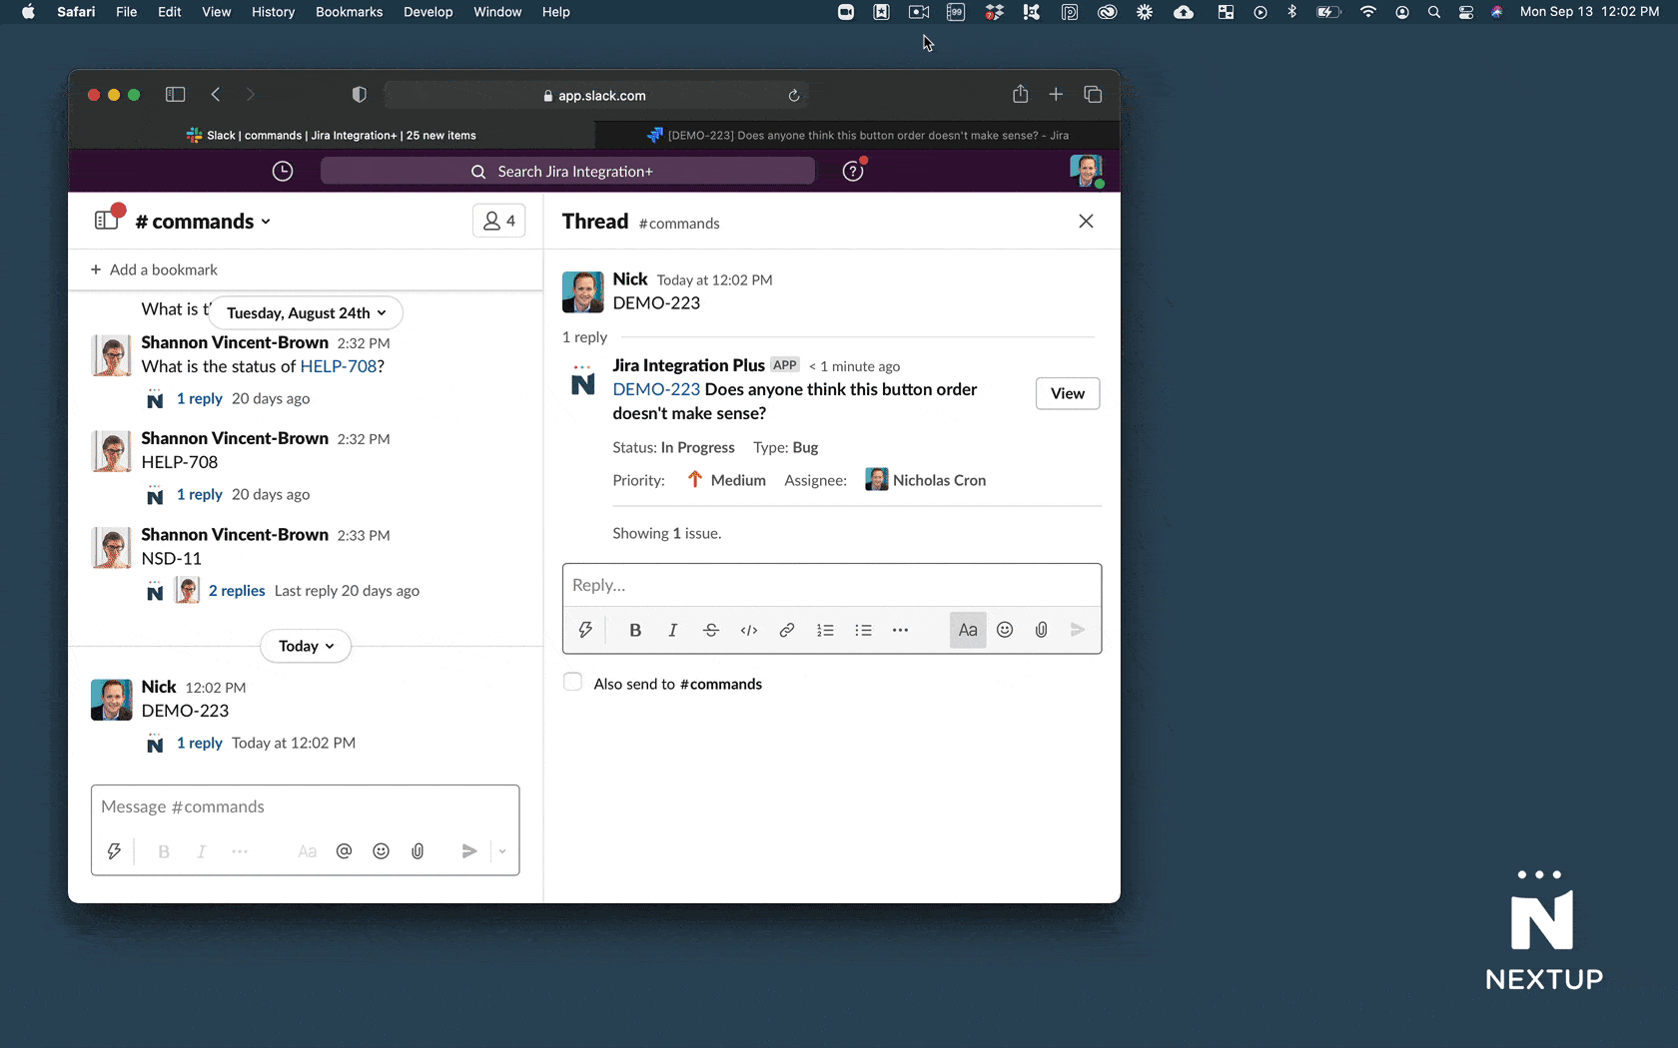Switch to the Slack commands browser tab
Image resolution: width=1678 pixels, height=1048 pixels.
pyautogui.click(x=332, y=135)
